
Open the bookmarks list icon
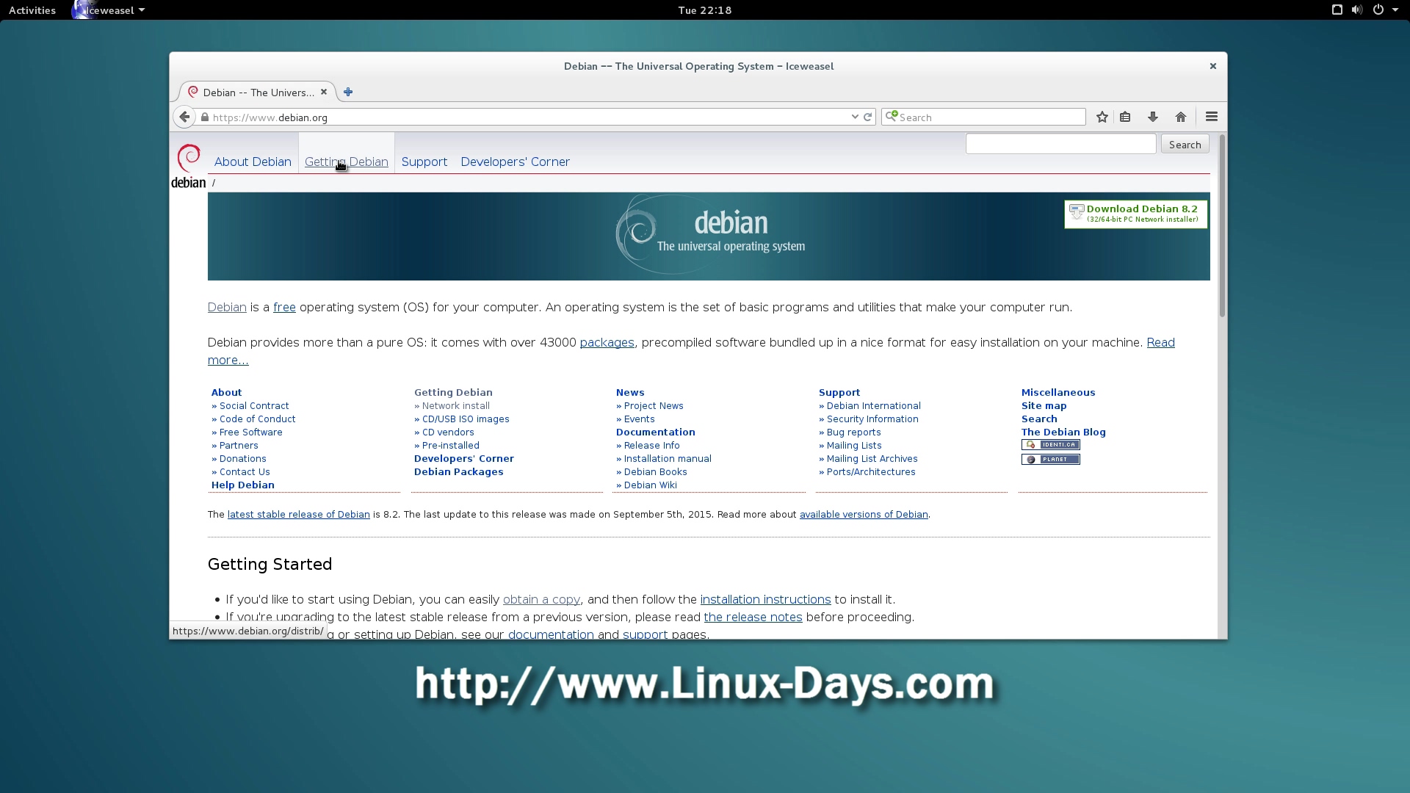point(1125,117)
